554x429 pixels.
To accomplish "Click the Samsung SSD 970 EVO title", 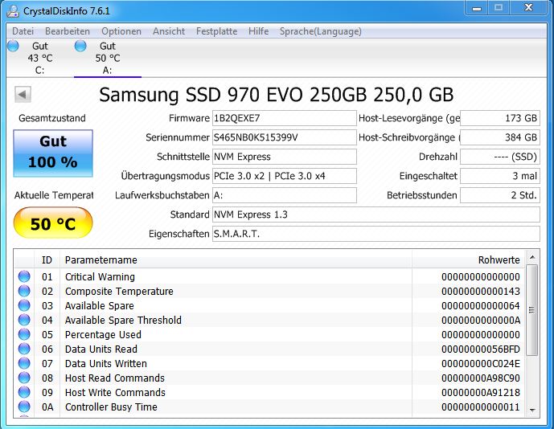I will click(276, 95).
